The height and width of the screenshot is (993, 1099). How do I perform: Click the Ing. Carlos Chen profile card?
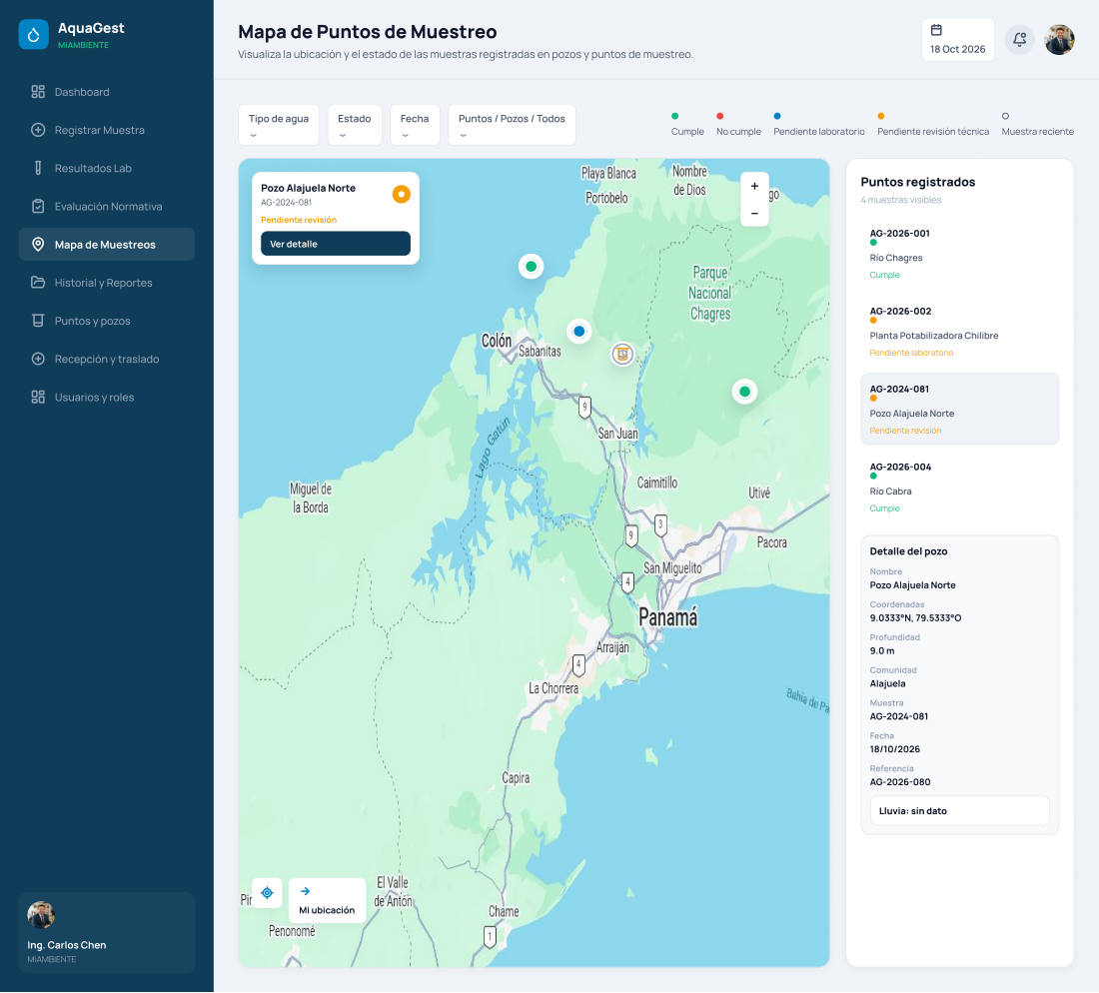107,933
